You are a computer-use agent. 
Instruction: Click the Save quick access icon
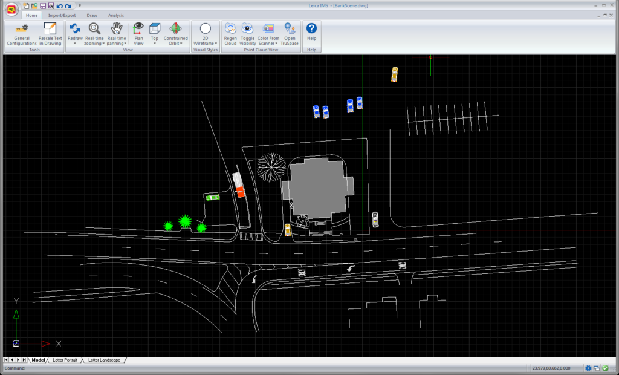43,6
